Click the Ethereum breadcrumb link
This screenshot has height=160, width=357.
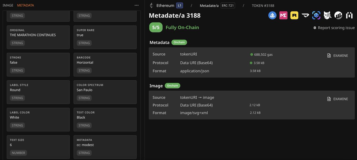point(165,5)
